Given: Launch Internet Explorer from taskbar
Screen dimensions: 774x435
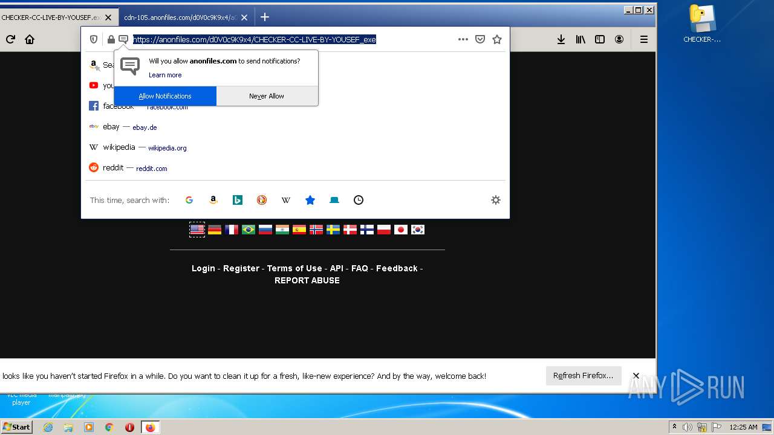Looking at the screenshot, I should coord(48,427).
